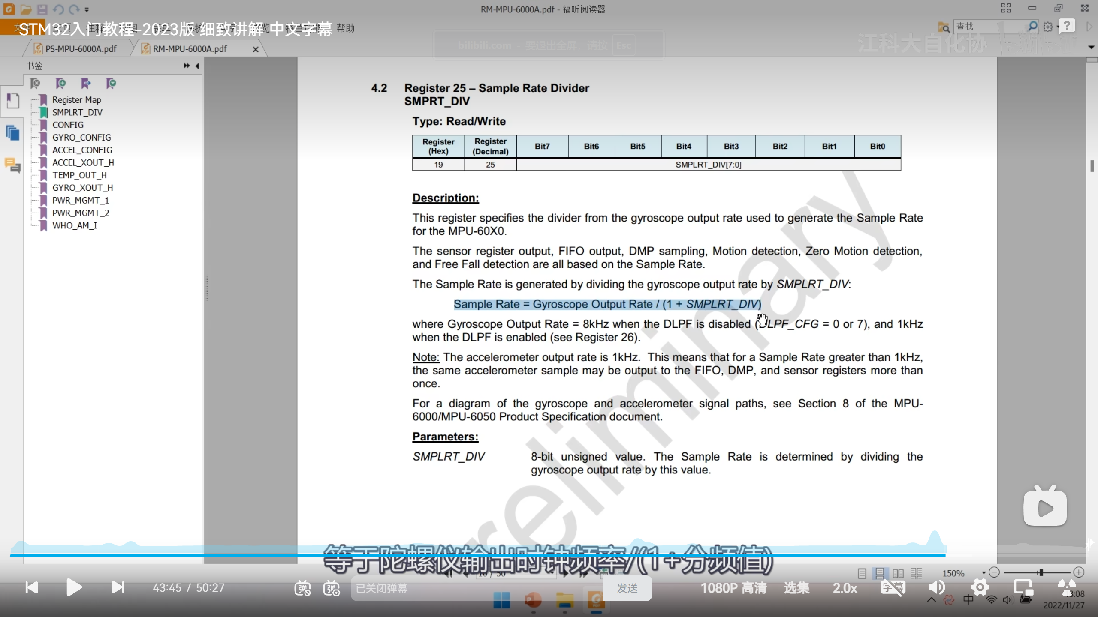Skip to the next video episode
Screen dimensions: 1098x617
coord(118,587)
